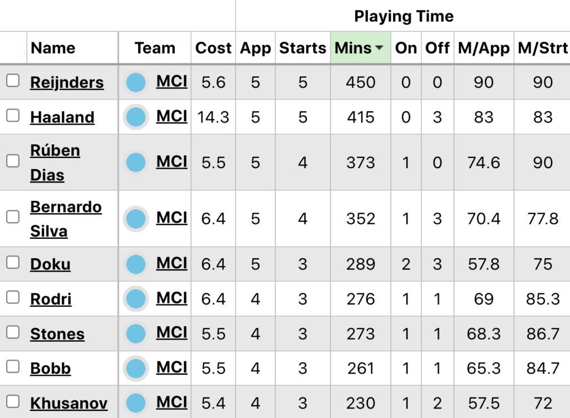The height and width of the screenshot is (418, 570).
Task: Click the M/App column header
Action: (483, 48)
